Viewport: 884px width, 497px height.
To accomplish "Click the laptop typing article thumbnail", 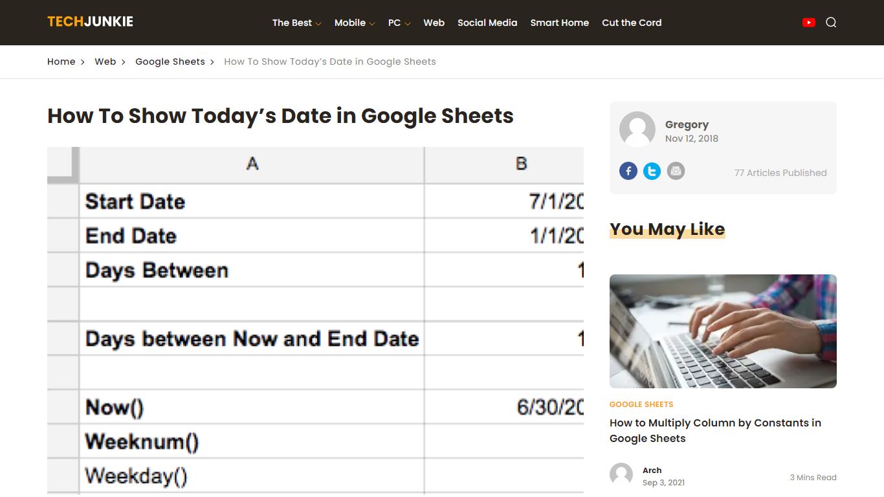I will [x=723, y=331].
